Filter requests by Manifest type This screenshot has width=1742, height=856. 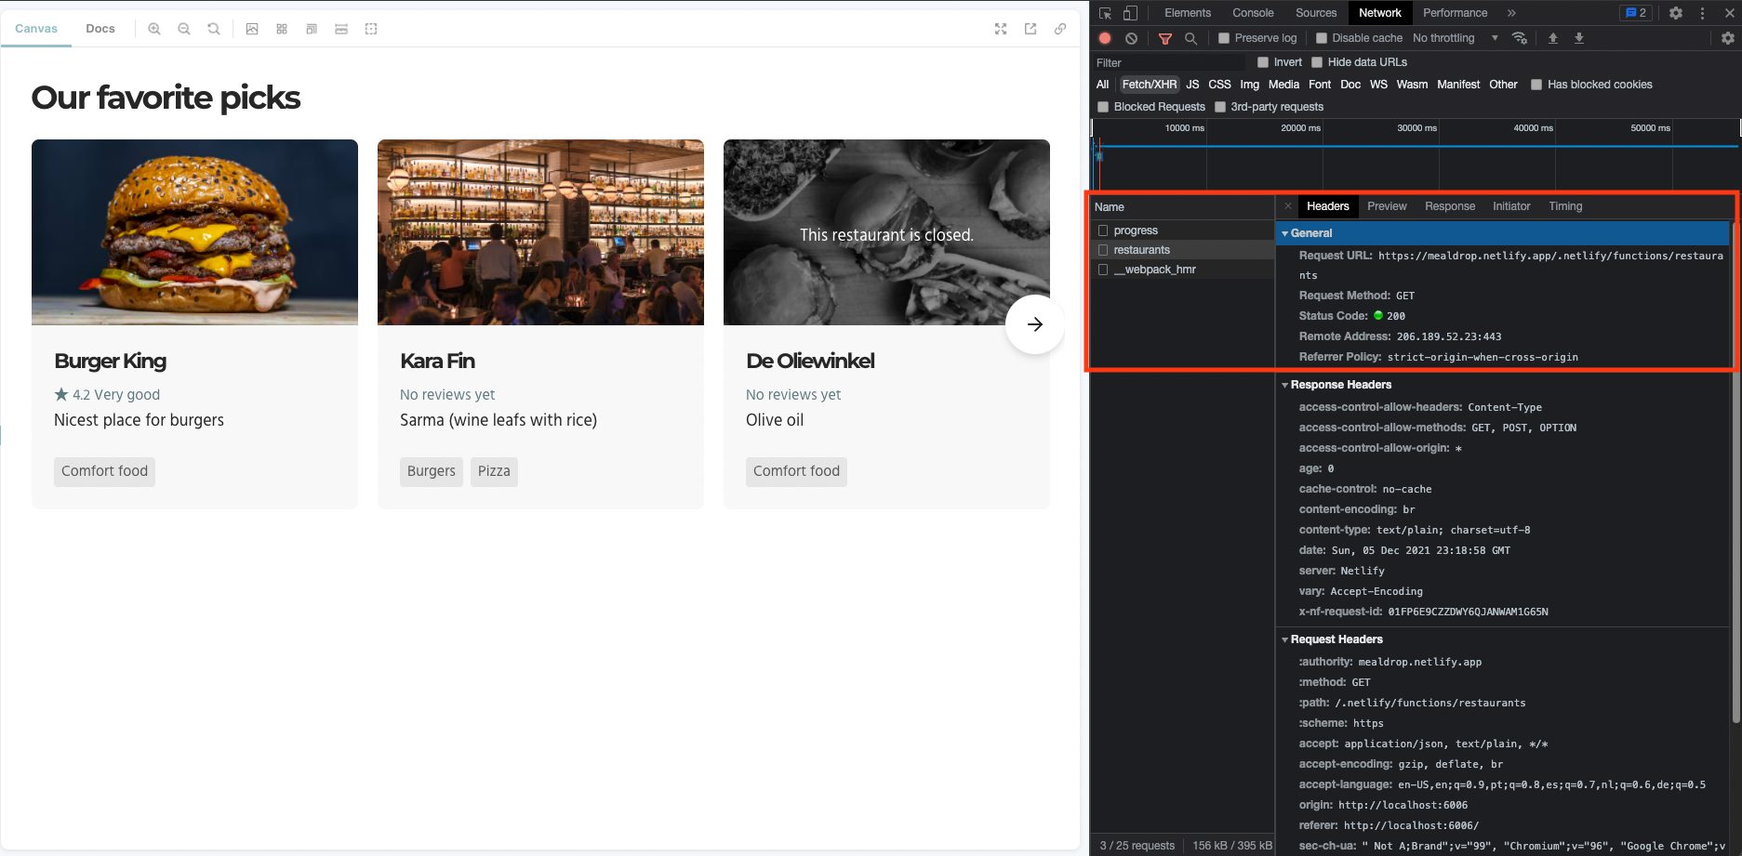(x=1458, y=85)
